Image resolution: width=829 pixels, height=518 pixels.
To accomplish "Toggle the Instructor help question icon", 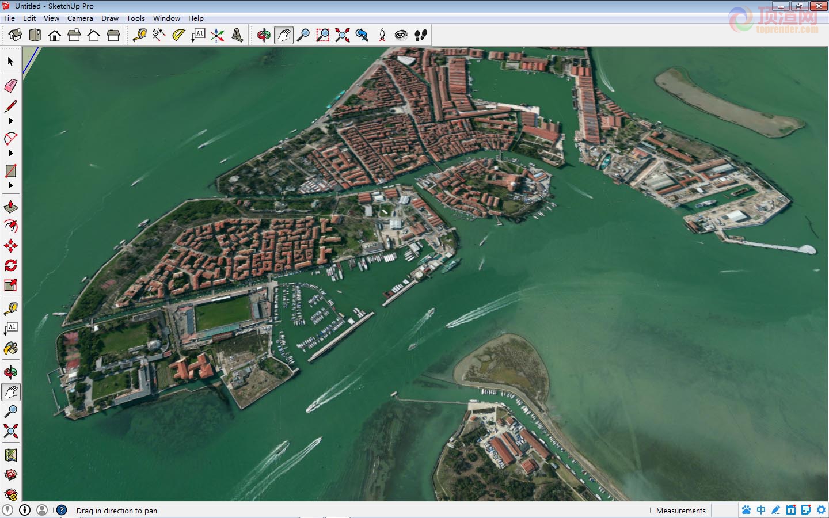I will coord(62,510).
